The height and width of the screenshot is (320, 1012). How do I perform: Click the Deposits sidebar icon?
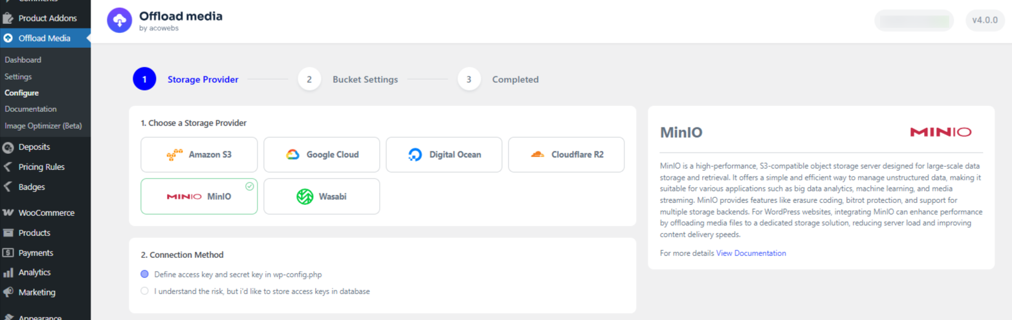coord(8,147)
